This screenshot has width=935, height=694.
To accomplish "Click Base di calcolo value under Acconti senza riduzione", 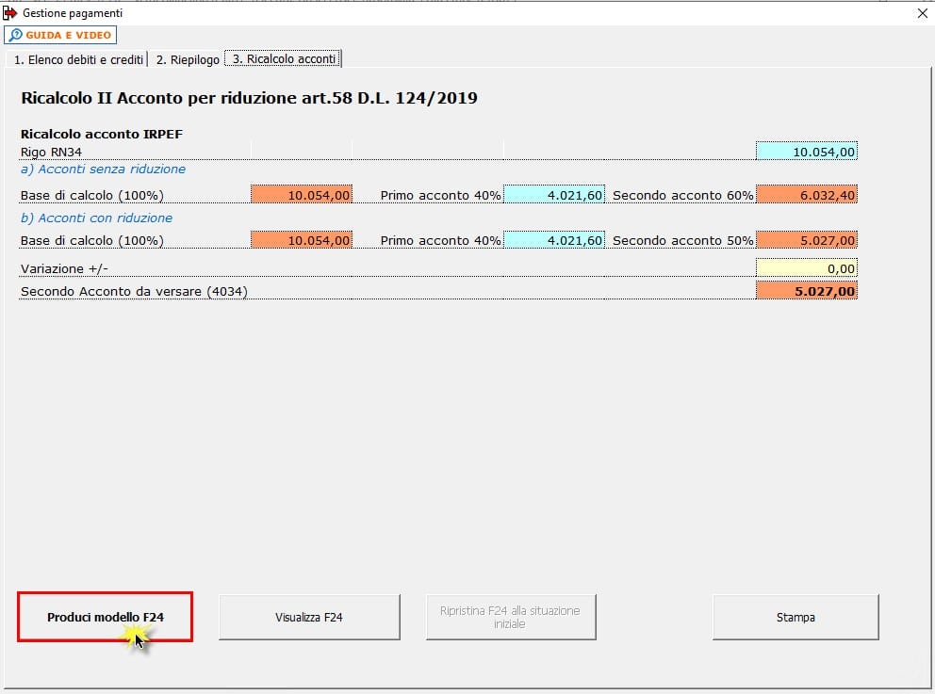I will tap(301, 195).
